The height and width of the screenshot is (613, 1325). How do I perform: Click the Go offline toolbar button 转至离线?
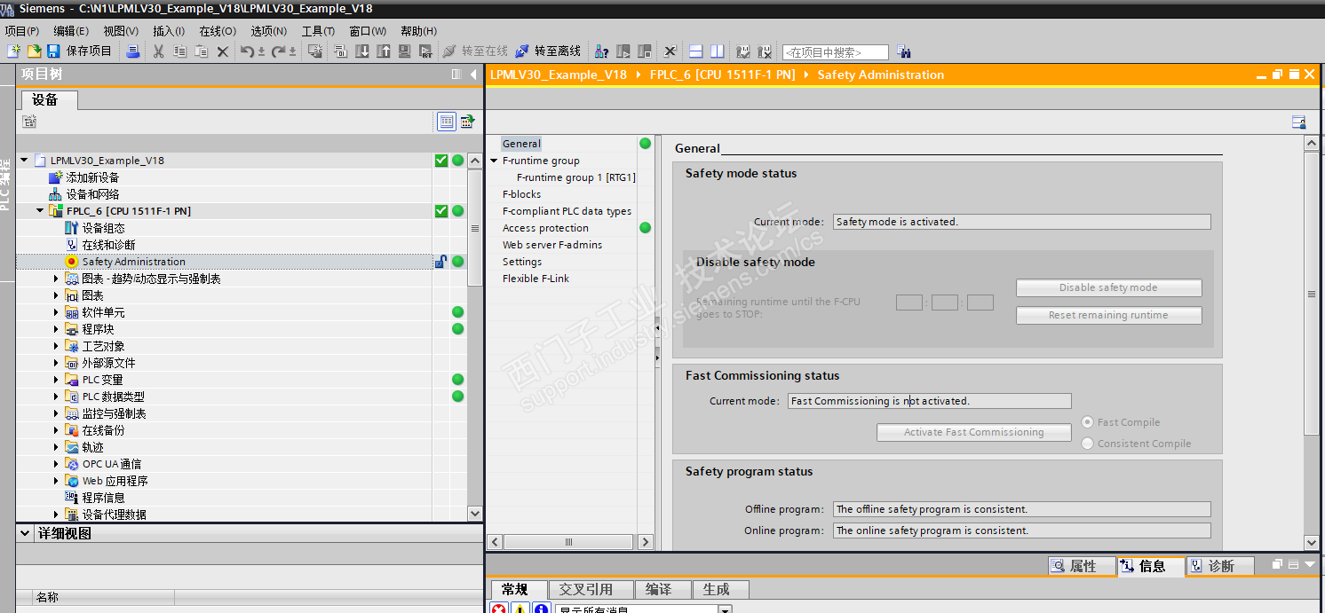[548, 51]
